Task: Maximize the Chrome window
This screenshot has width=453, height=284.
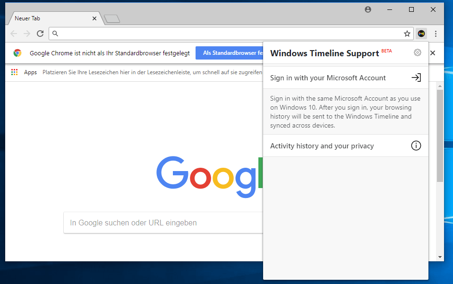Action: tap(411, 9)
